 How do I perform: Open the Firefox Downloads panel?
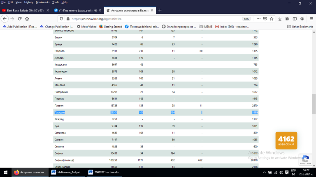[x=280, y=18]
